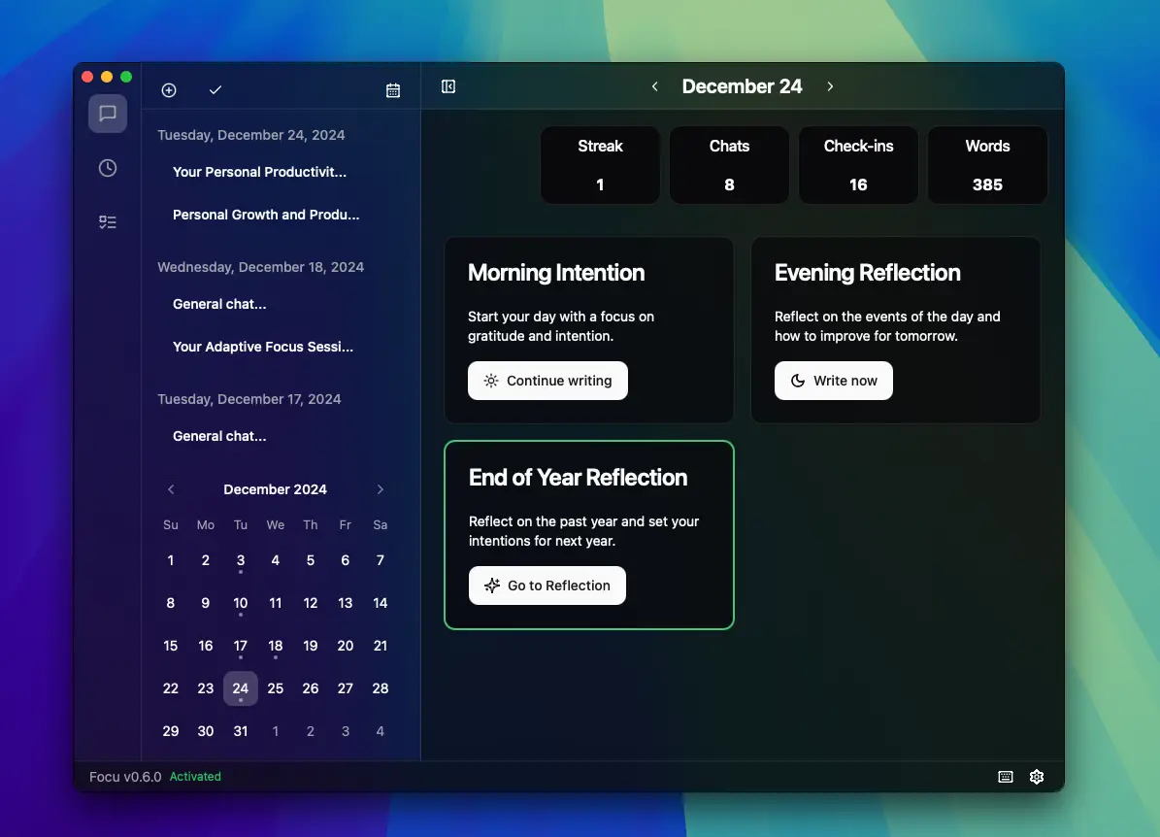Click the checkmark icon in the toolbar
Screen dimensions: 1160x837
(x=215, y=90)
